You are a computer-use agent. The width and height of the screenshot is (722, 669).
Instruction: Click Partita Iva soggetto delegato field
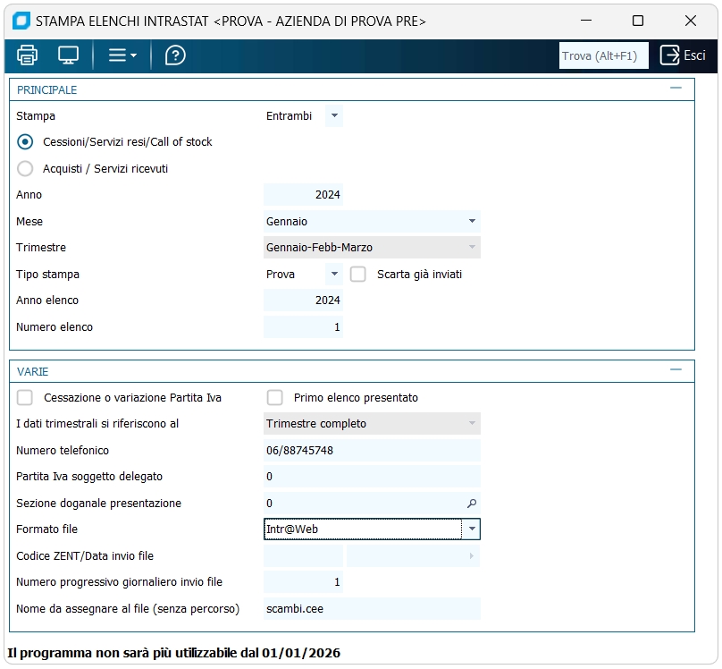tap(372, 477)
